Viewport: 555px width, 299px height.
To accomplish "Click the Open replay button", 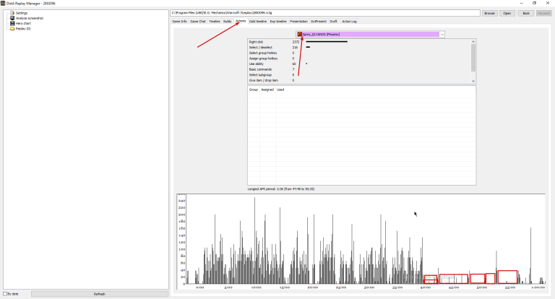I will 507,13.
